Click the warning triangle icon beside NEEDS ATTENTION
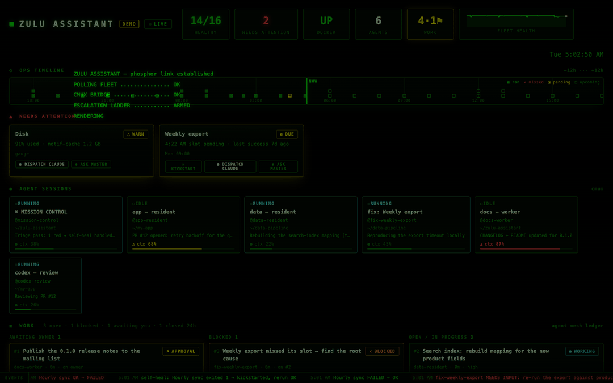The width and height of the screenshot is (613, 383). point(11,116)
